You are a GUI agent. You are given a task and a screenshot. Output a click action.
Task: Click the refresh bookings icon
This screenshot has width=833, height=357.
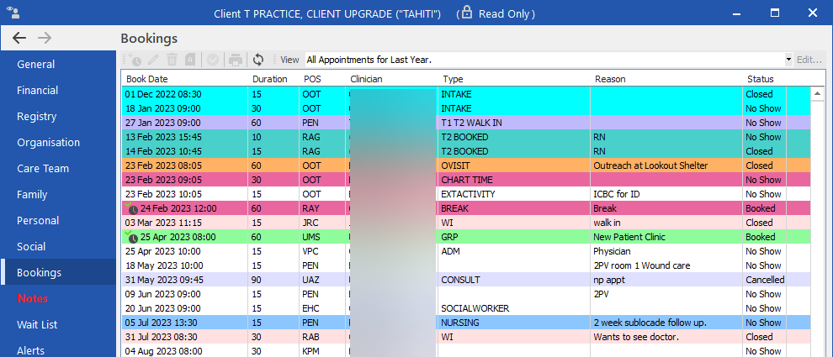tap(257, 60)
